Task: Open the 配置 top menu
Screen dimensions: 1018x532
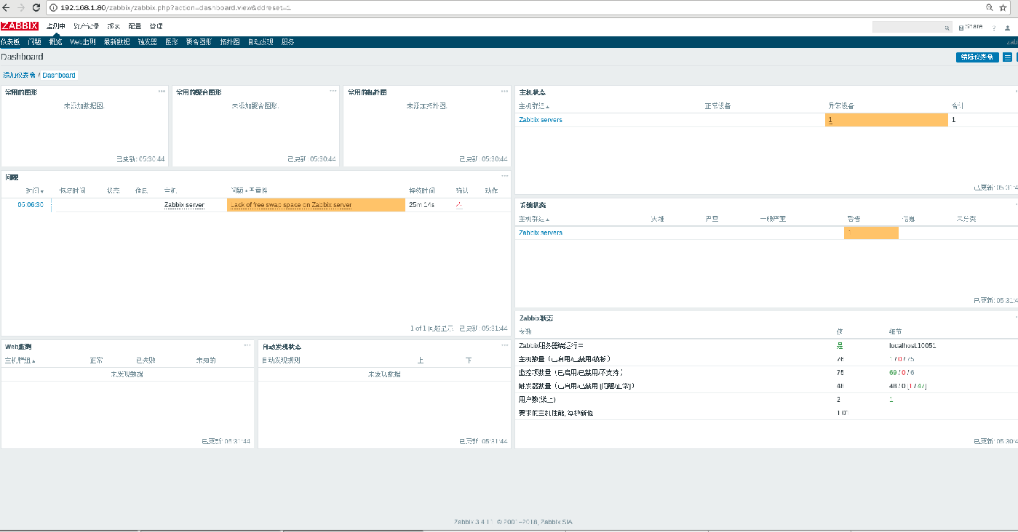Action: coord(135,26)
